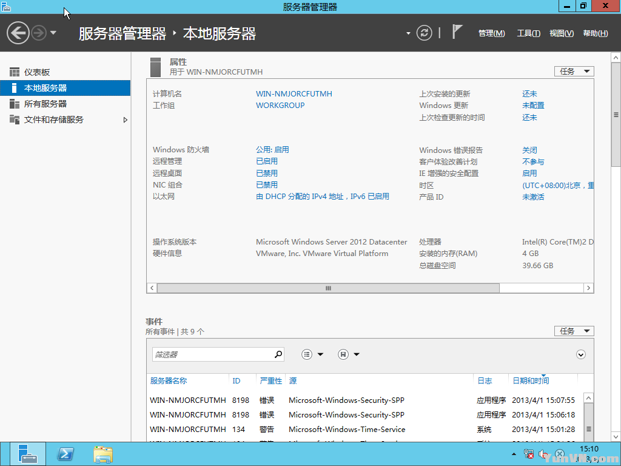Click the search magnifier in filter box
Viewport: 621px width, 466px height.
click(278, 354)
